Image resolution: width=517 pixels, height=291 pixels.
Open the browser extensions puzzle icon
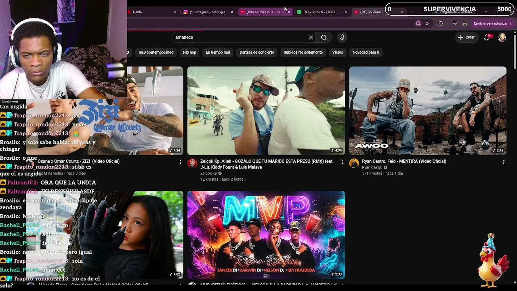(x=441, y=23)
